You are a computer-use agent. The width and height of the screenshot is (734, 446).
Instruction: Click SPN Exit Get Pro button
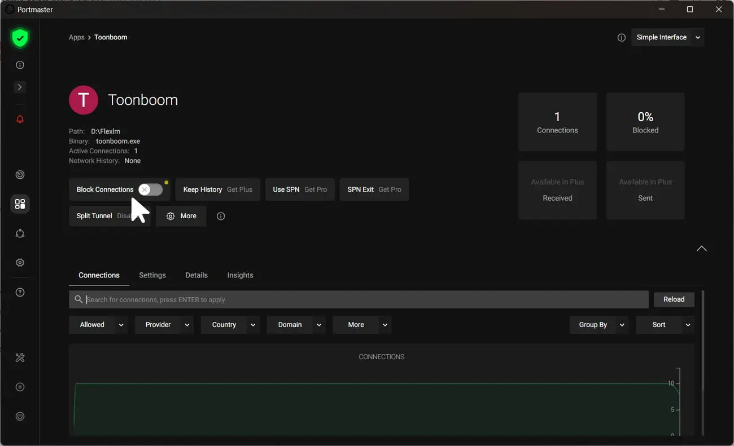pyautogui.click(x=374, y=189)
